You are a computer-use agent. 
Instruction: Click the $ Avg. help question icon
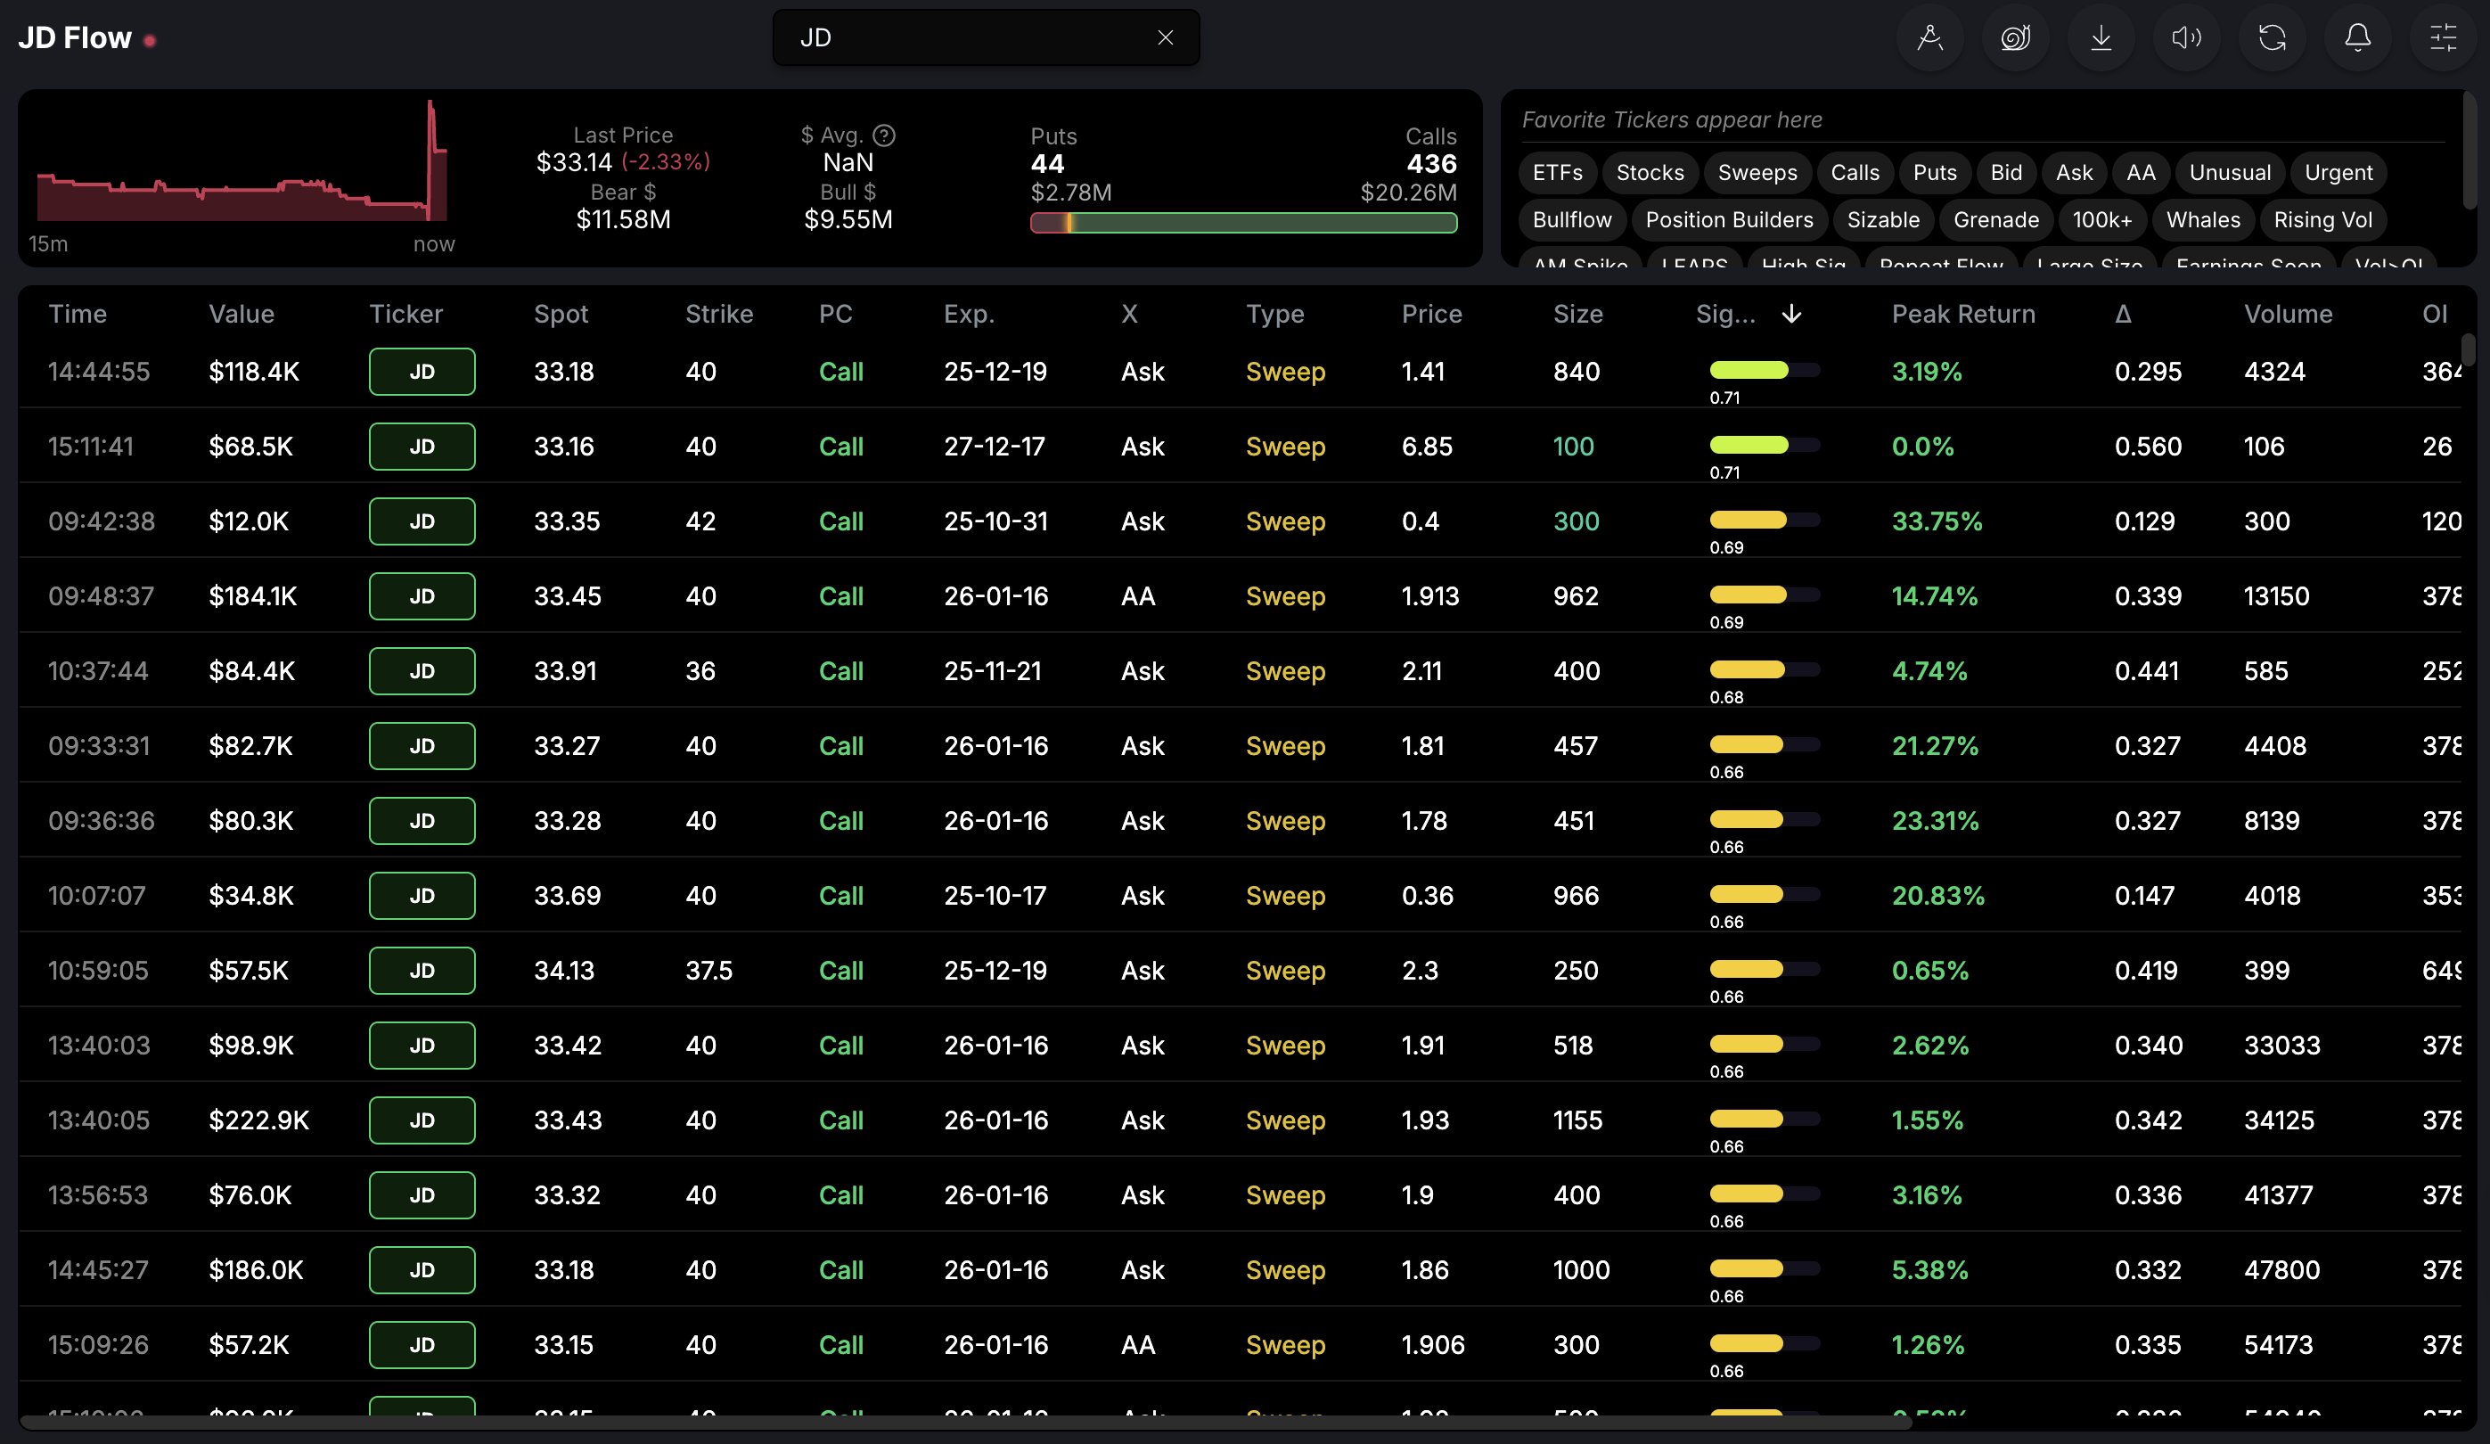point(884,135)
